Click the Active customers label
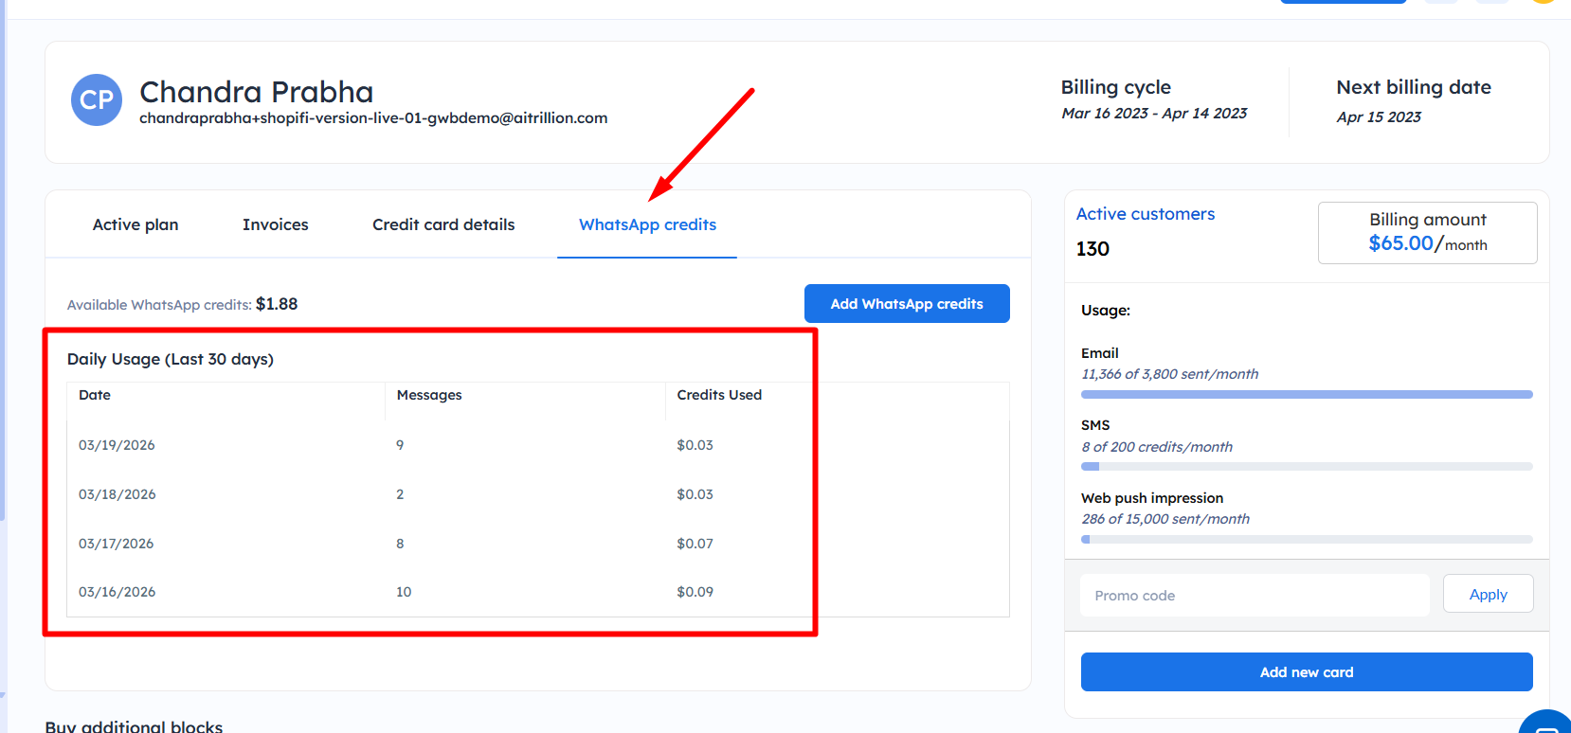Image resolution: width=1571 pixels, height=733 pixels. (x=1145, y=214)
